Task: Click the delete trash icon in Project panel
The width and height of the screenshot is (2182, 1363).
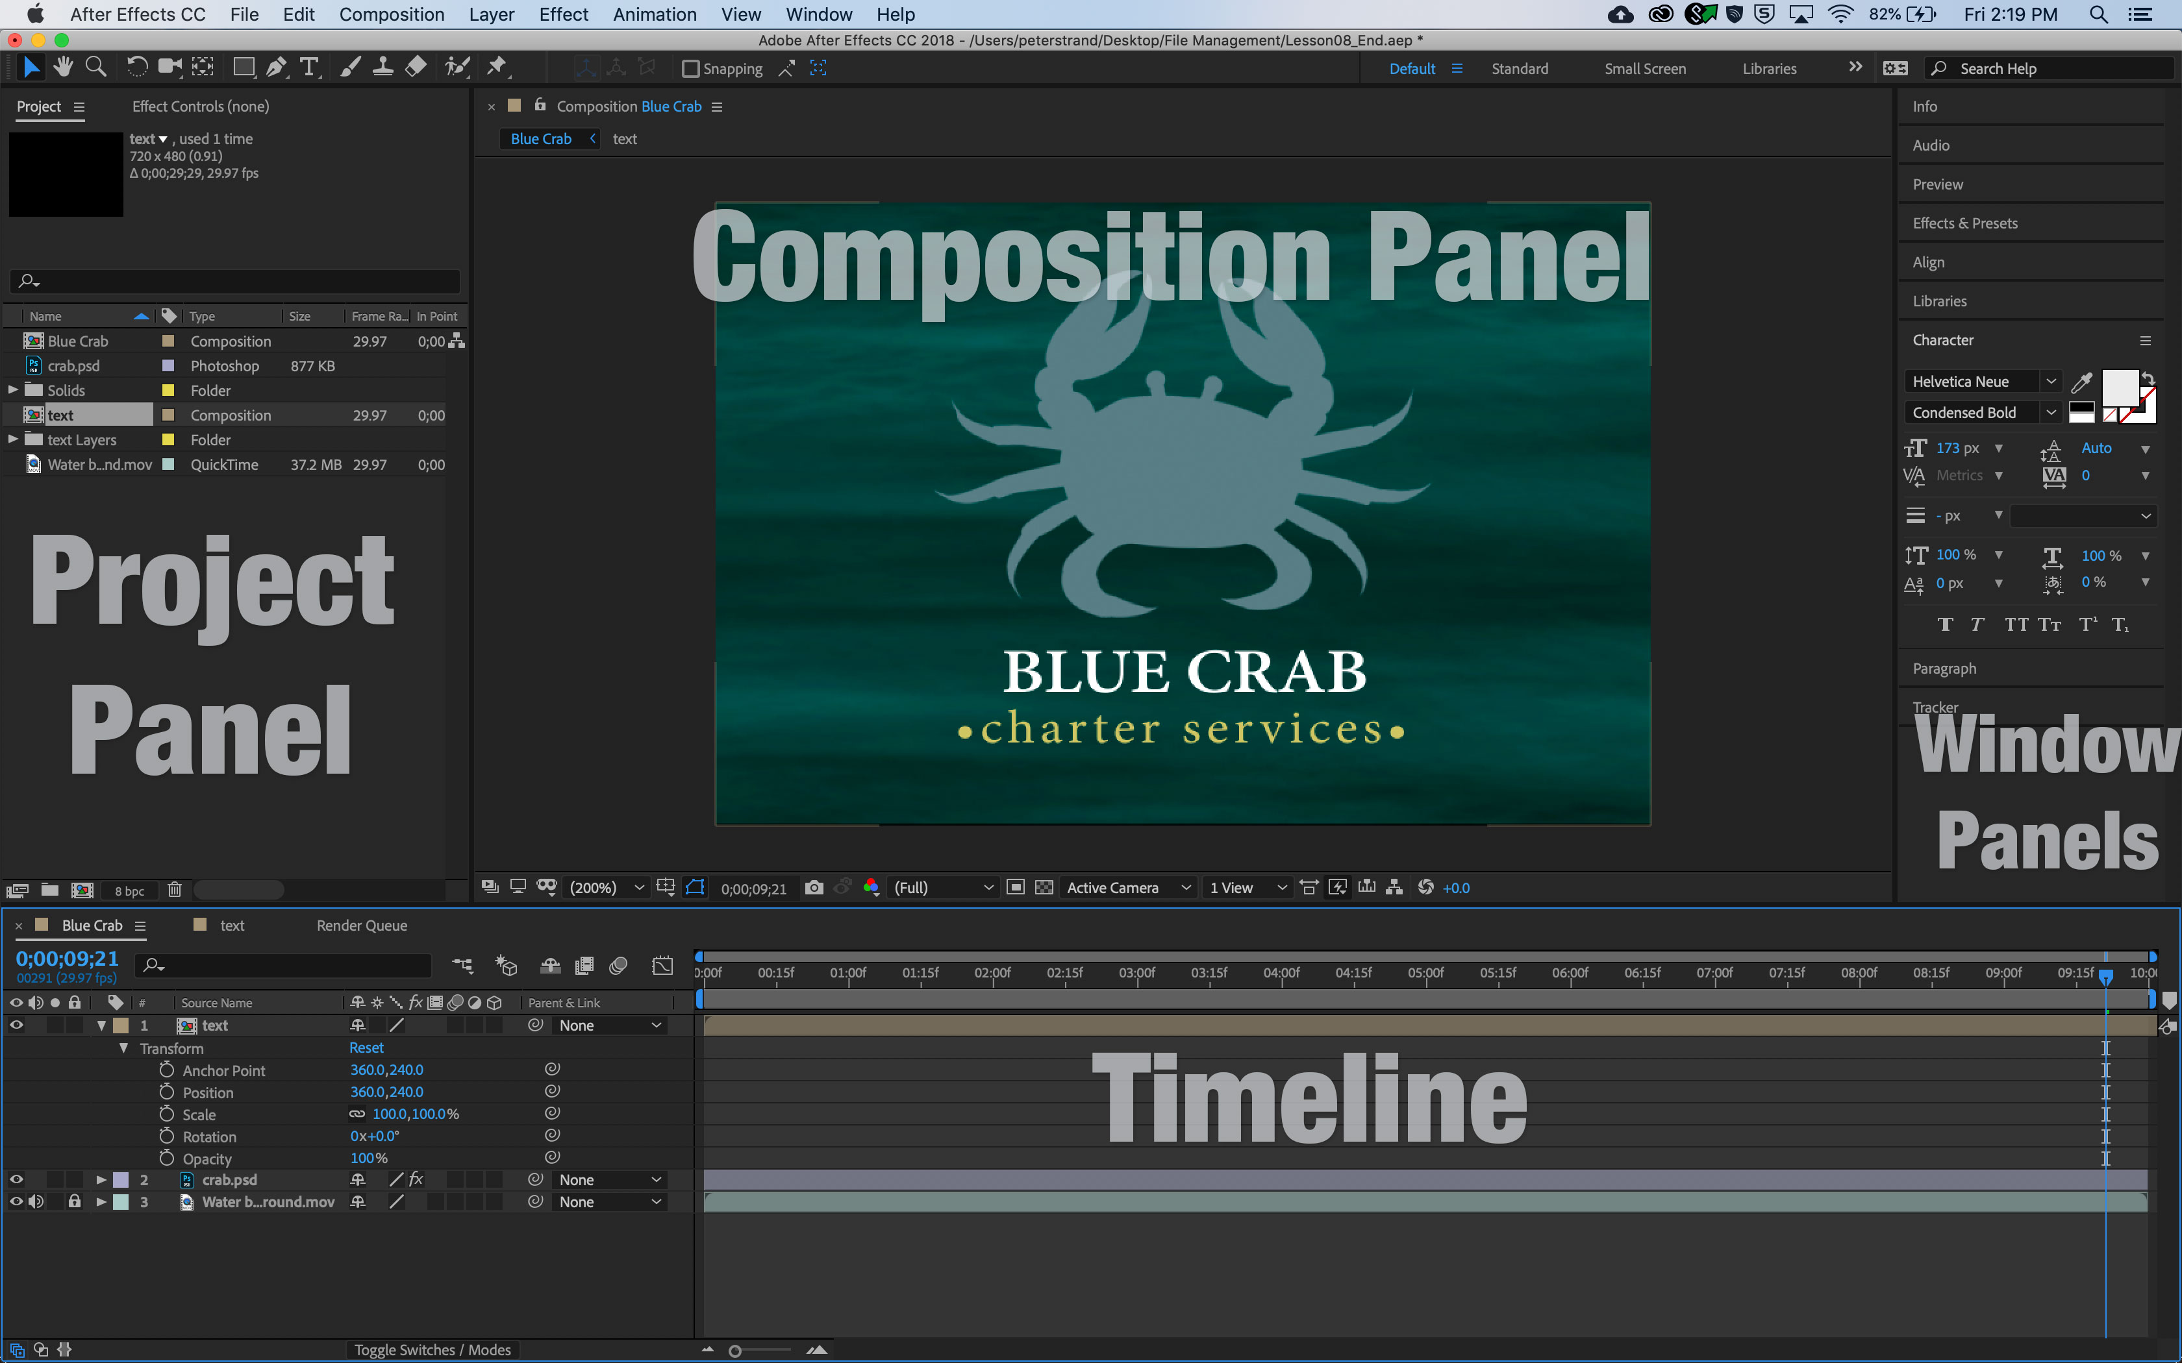Action: (x=175, y=890)
